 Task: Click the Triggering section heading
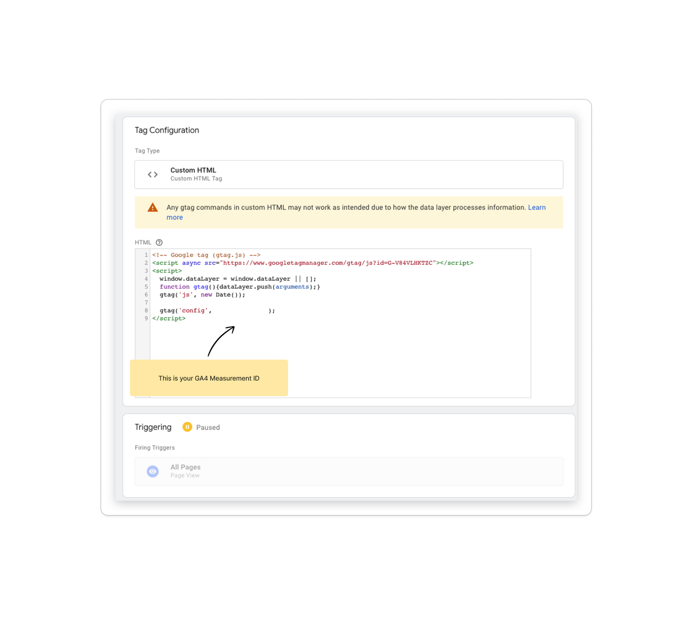pos(153,427)
